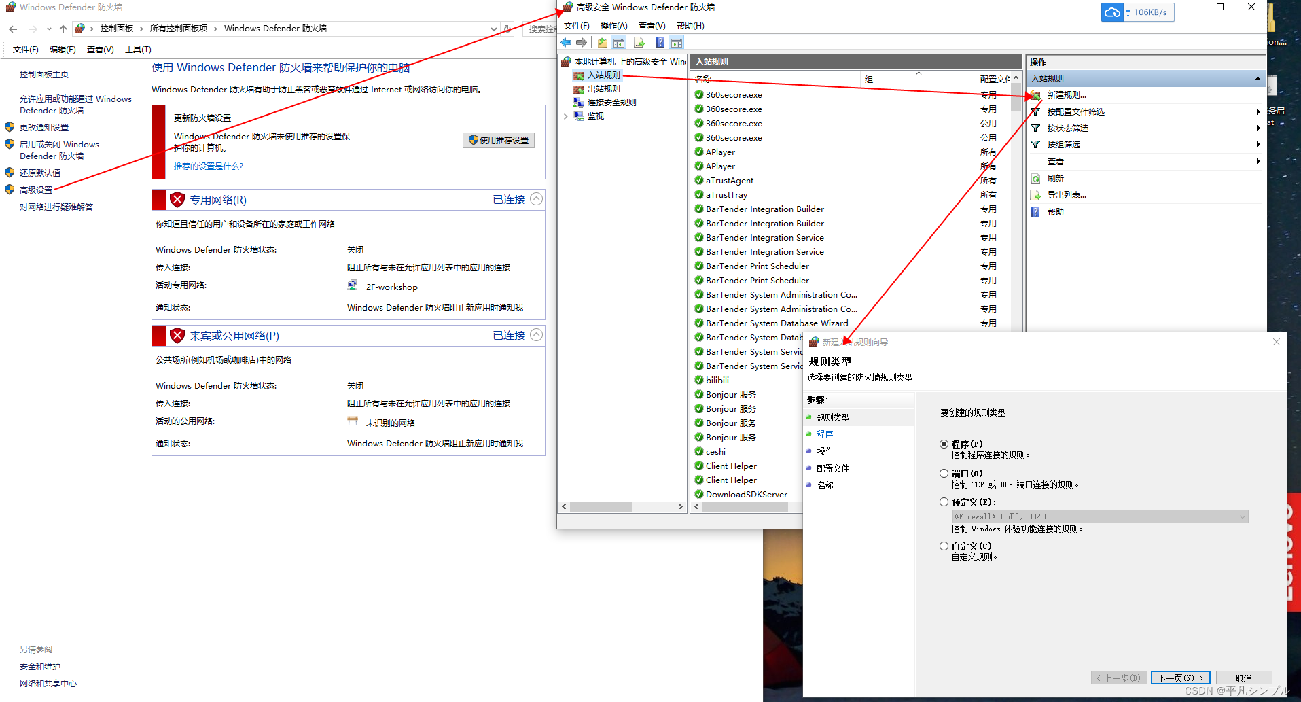Click the back arrow in control panel window

[13, 29]
